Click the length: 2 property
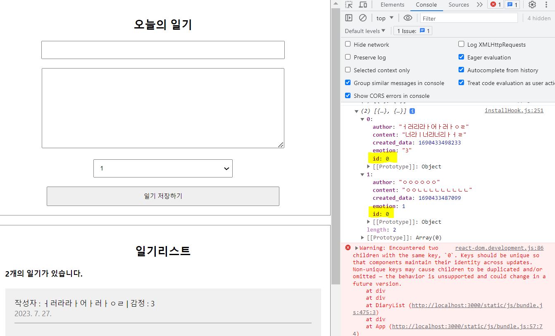 (x=381, y=230)
